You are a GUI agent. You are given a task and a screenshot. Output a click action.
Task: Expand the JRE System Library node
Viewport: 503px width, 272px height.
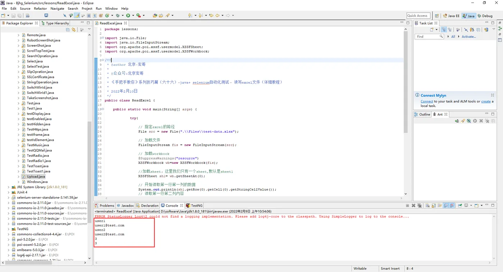click(9, 187)
